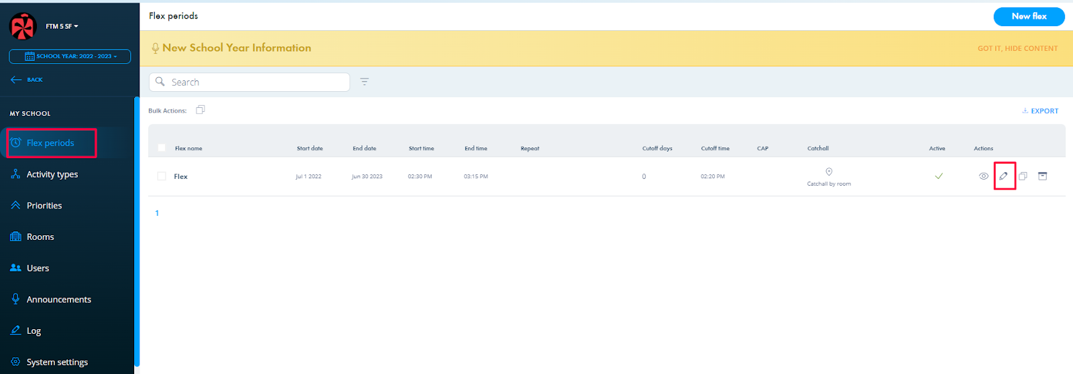Click the Jun 30 2023 end date cell
1073x374 pixels.
[367, 177]
